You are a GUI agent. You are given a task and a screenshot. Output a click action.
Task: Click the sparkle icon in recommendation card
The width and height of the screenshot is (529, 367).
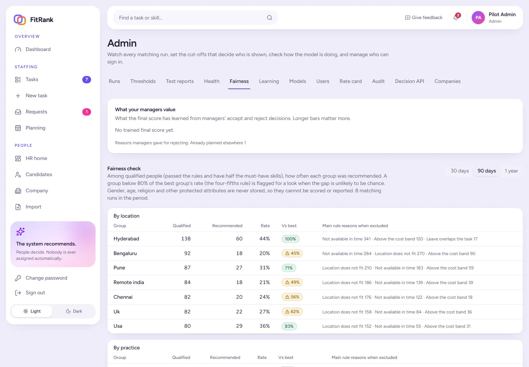[21, 232]
